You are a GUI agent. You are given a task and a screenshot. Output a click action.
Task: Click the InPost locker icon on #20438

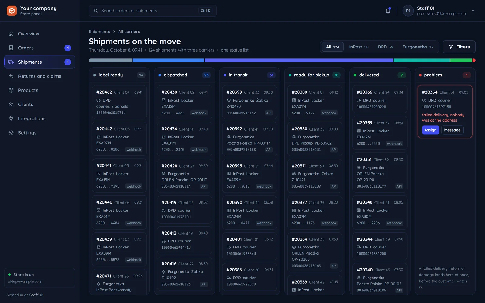pos(163,100)
